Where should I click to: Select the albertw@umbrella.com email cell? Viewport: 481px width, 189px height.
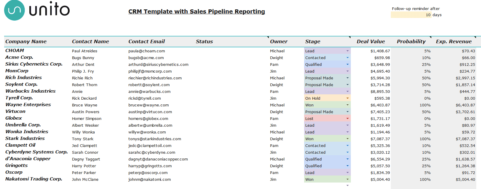[150, 125]
